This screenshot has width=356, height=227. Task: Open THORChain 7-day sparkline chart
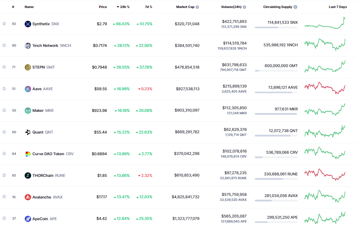click(325, 175)
